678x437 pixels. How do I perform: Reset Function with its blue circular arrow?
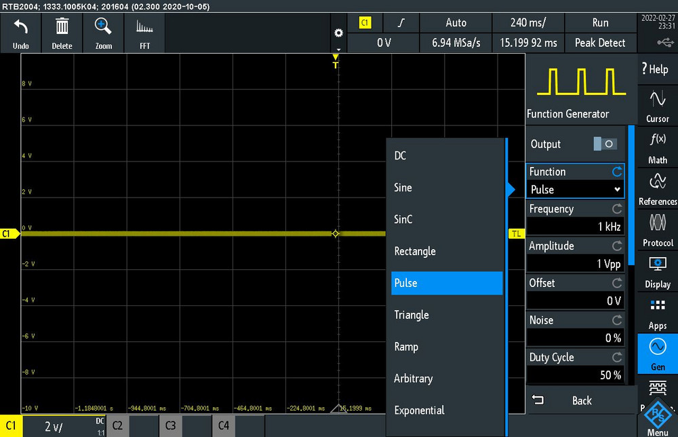(x=616, y=172)
